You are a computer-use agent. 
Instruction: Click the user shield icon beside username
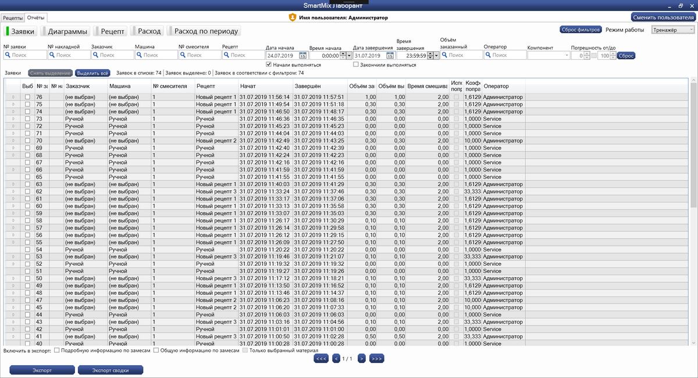(292, 17)
